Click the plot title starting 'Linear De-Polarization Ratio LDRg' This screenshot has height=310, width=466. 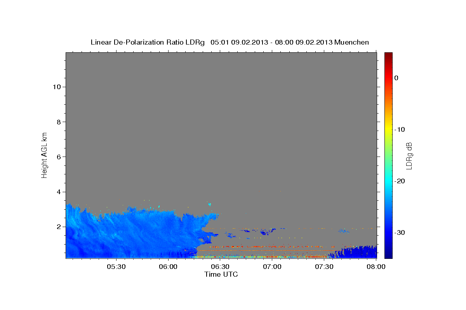coord(230,42)
